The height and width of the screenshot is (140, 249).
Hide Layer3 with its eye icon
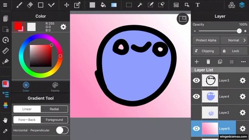click(196, 80)
